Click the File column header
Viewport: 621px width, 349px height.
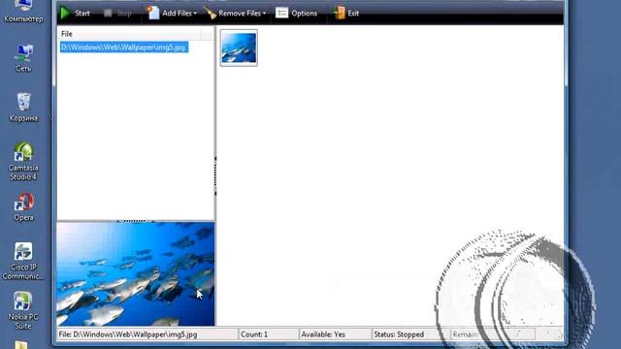coord(129,34)
